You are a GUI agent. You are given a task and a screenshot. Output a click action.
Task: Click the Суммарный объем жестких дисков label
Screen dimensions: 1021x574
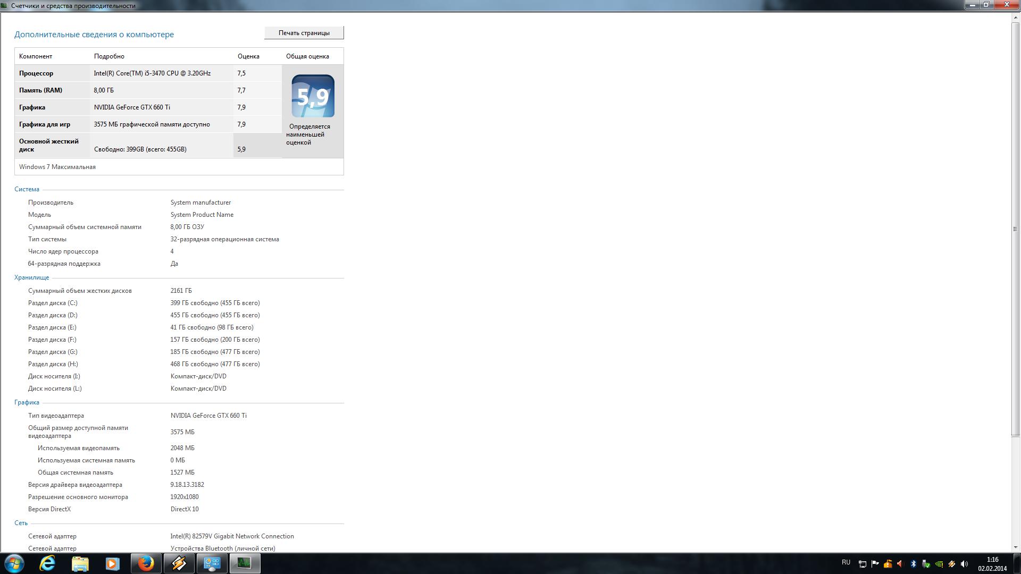[x=80, y=291]
